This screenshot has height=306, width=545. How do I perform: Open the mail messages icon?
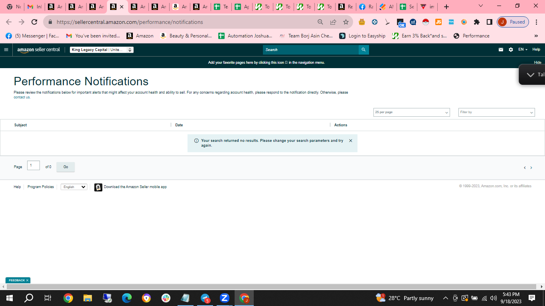pos(501,50)
